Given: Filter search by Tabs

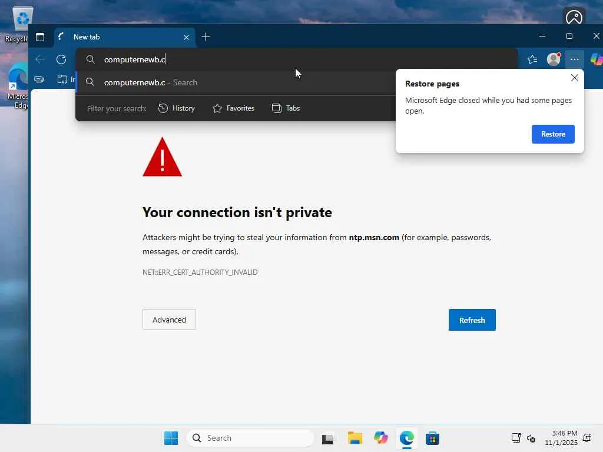Looking at the screenshot, I should tap(286, 108).
